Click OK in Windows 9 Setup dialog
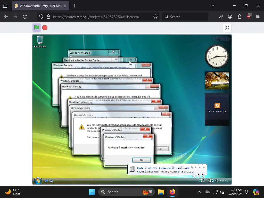This screenshot has height=198, width=264. click(x=142, y=160)
